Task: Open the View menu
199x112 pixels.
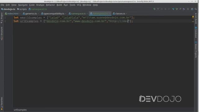Action: click(x=14, y=5)
